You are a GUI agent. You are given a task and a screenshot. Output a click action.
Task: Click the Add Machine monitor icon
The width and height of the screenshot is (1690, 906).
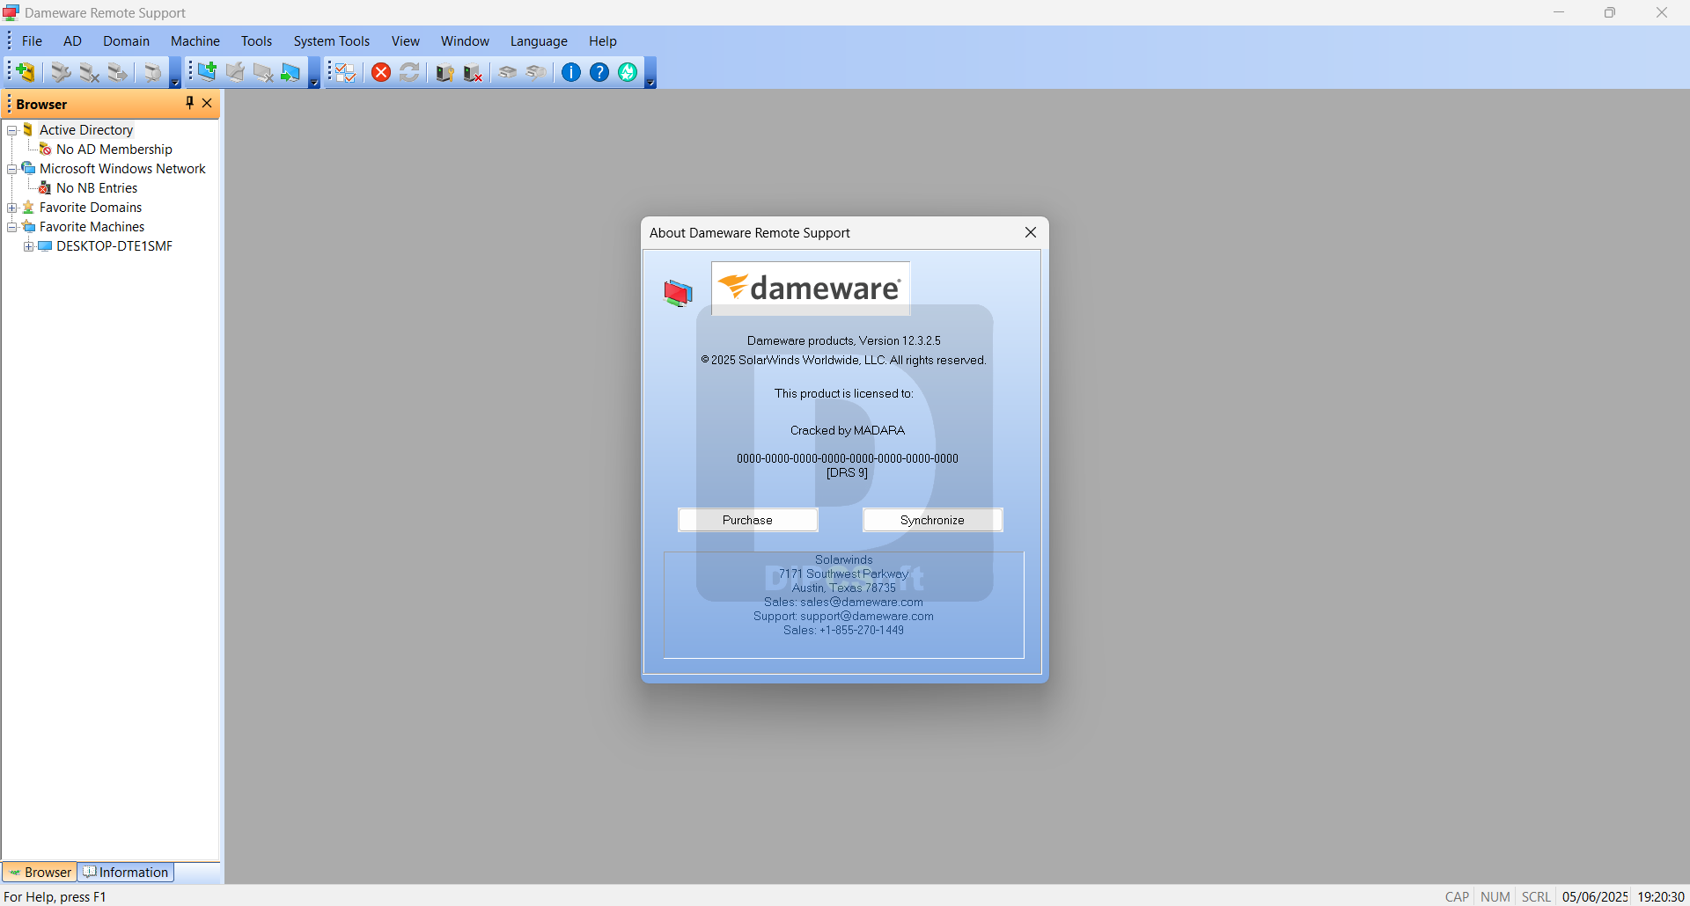207,72
